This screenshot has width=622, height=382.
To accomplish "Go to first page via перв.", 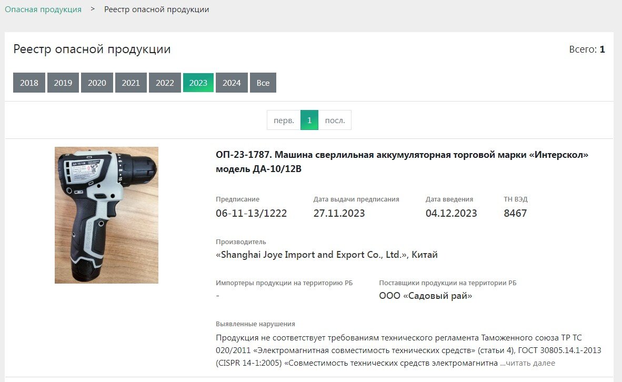I will (284, 120).
